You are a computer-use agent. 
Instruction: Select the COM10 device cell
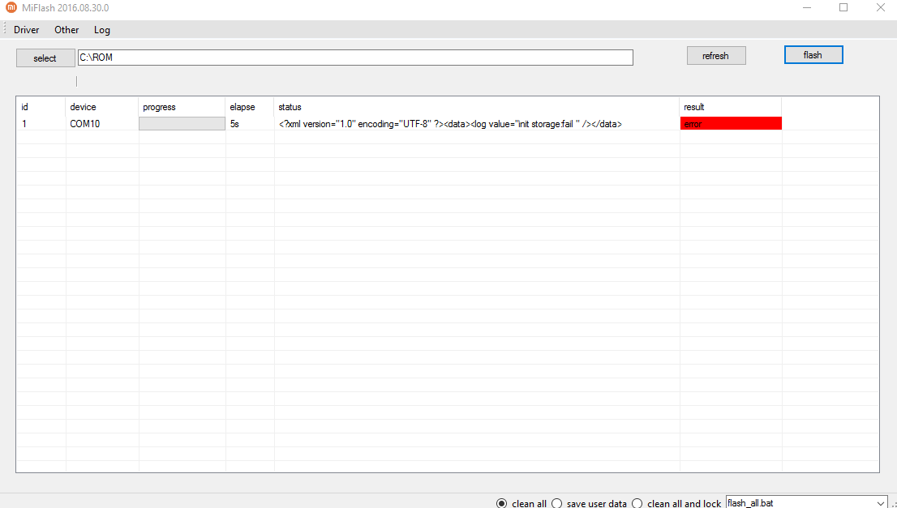[102, 123]
